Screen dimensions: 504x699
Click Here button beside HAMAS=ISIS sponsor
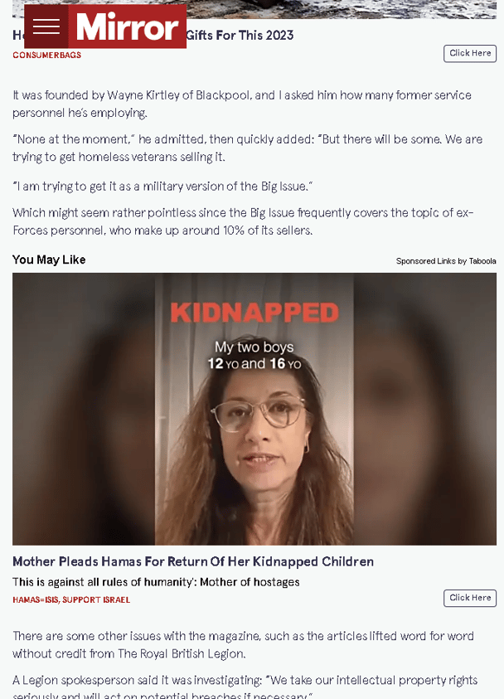470,598
